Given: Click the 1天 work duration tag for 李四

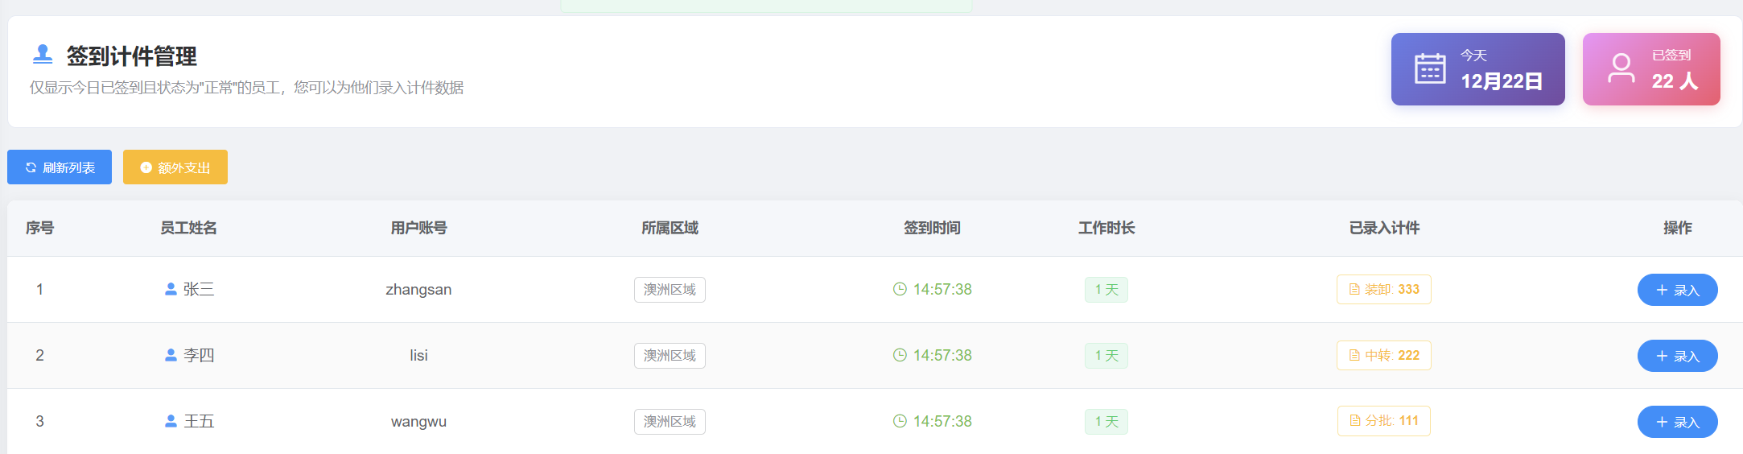Looking at the screenshot, I should coord(1106,356).
